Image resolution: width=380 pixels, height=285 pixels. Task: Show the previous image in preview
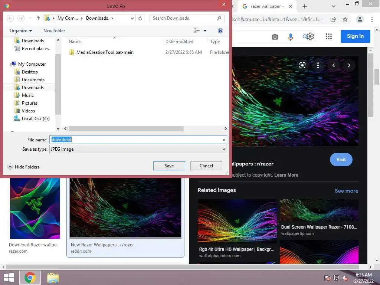(x=334, y=65)
